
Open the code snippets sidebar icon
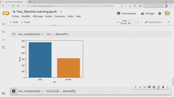(4, 40)
